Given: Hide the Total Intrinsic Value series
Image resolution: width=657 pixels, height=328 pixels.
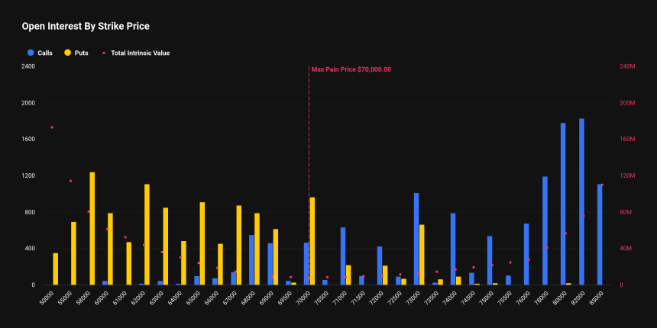Looking at the screenshot, I should [x=140, y=53].
